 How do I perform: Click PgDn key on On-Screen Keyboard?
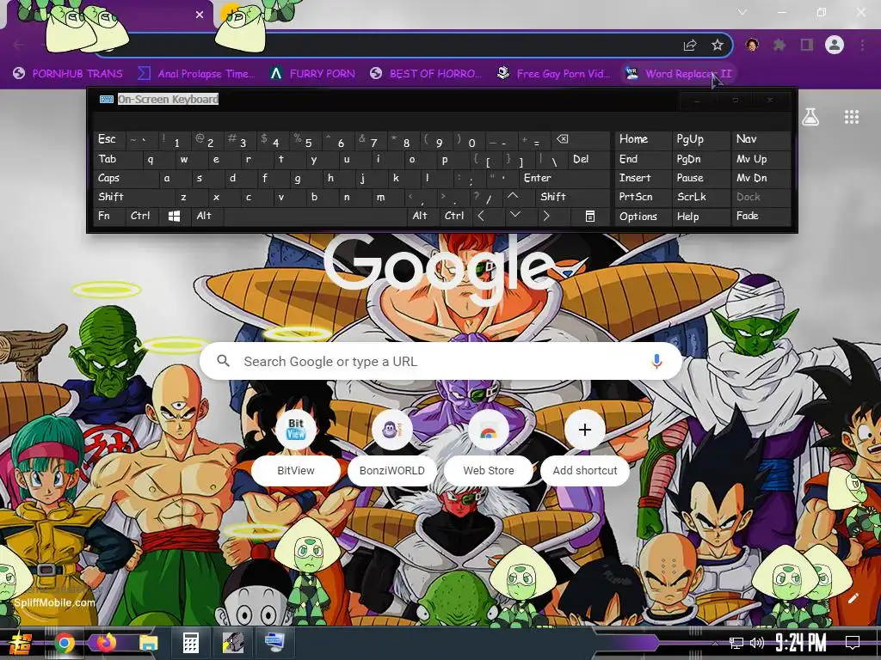pyautogui.click(x=701, y=159)
